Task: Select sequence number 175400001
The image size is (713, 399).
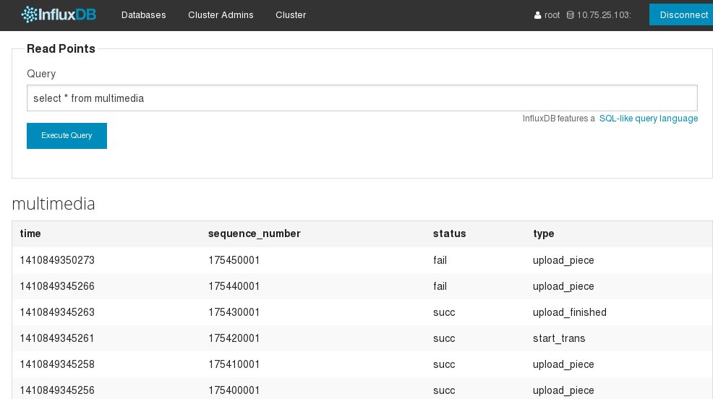Action: 234,390
